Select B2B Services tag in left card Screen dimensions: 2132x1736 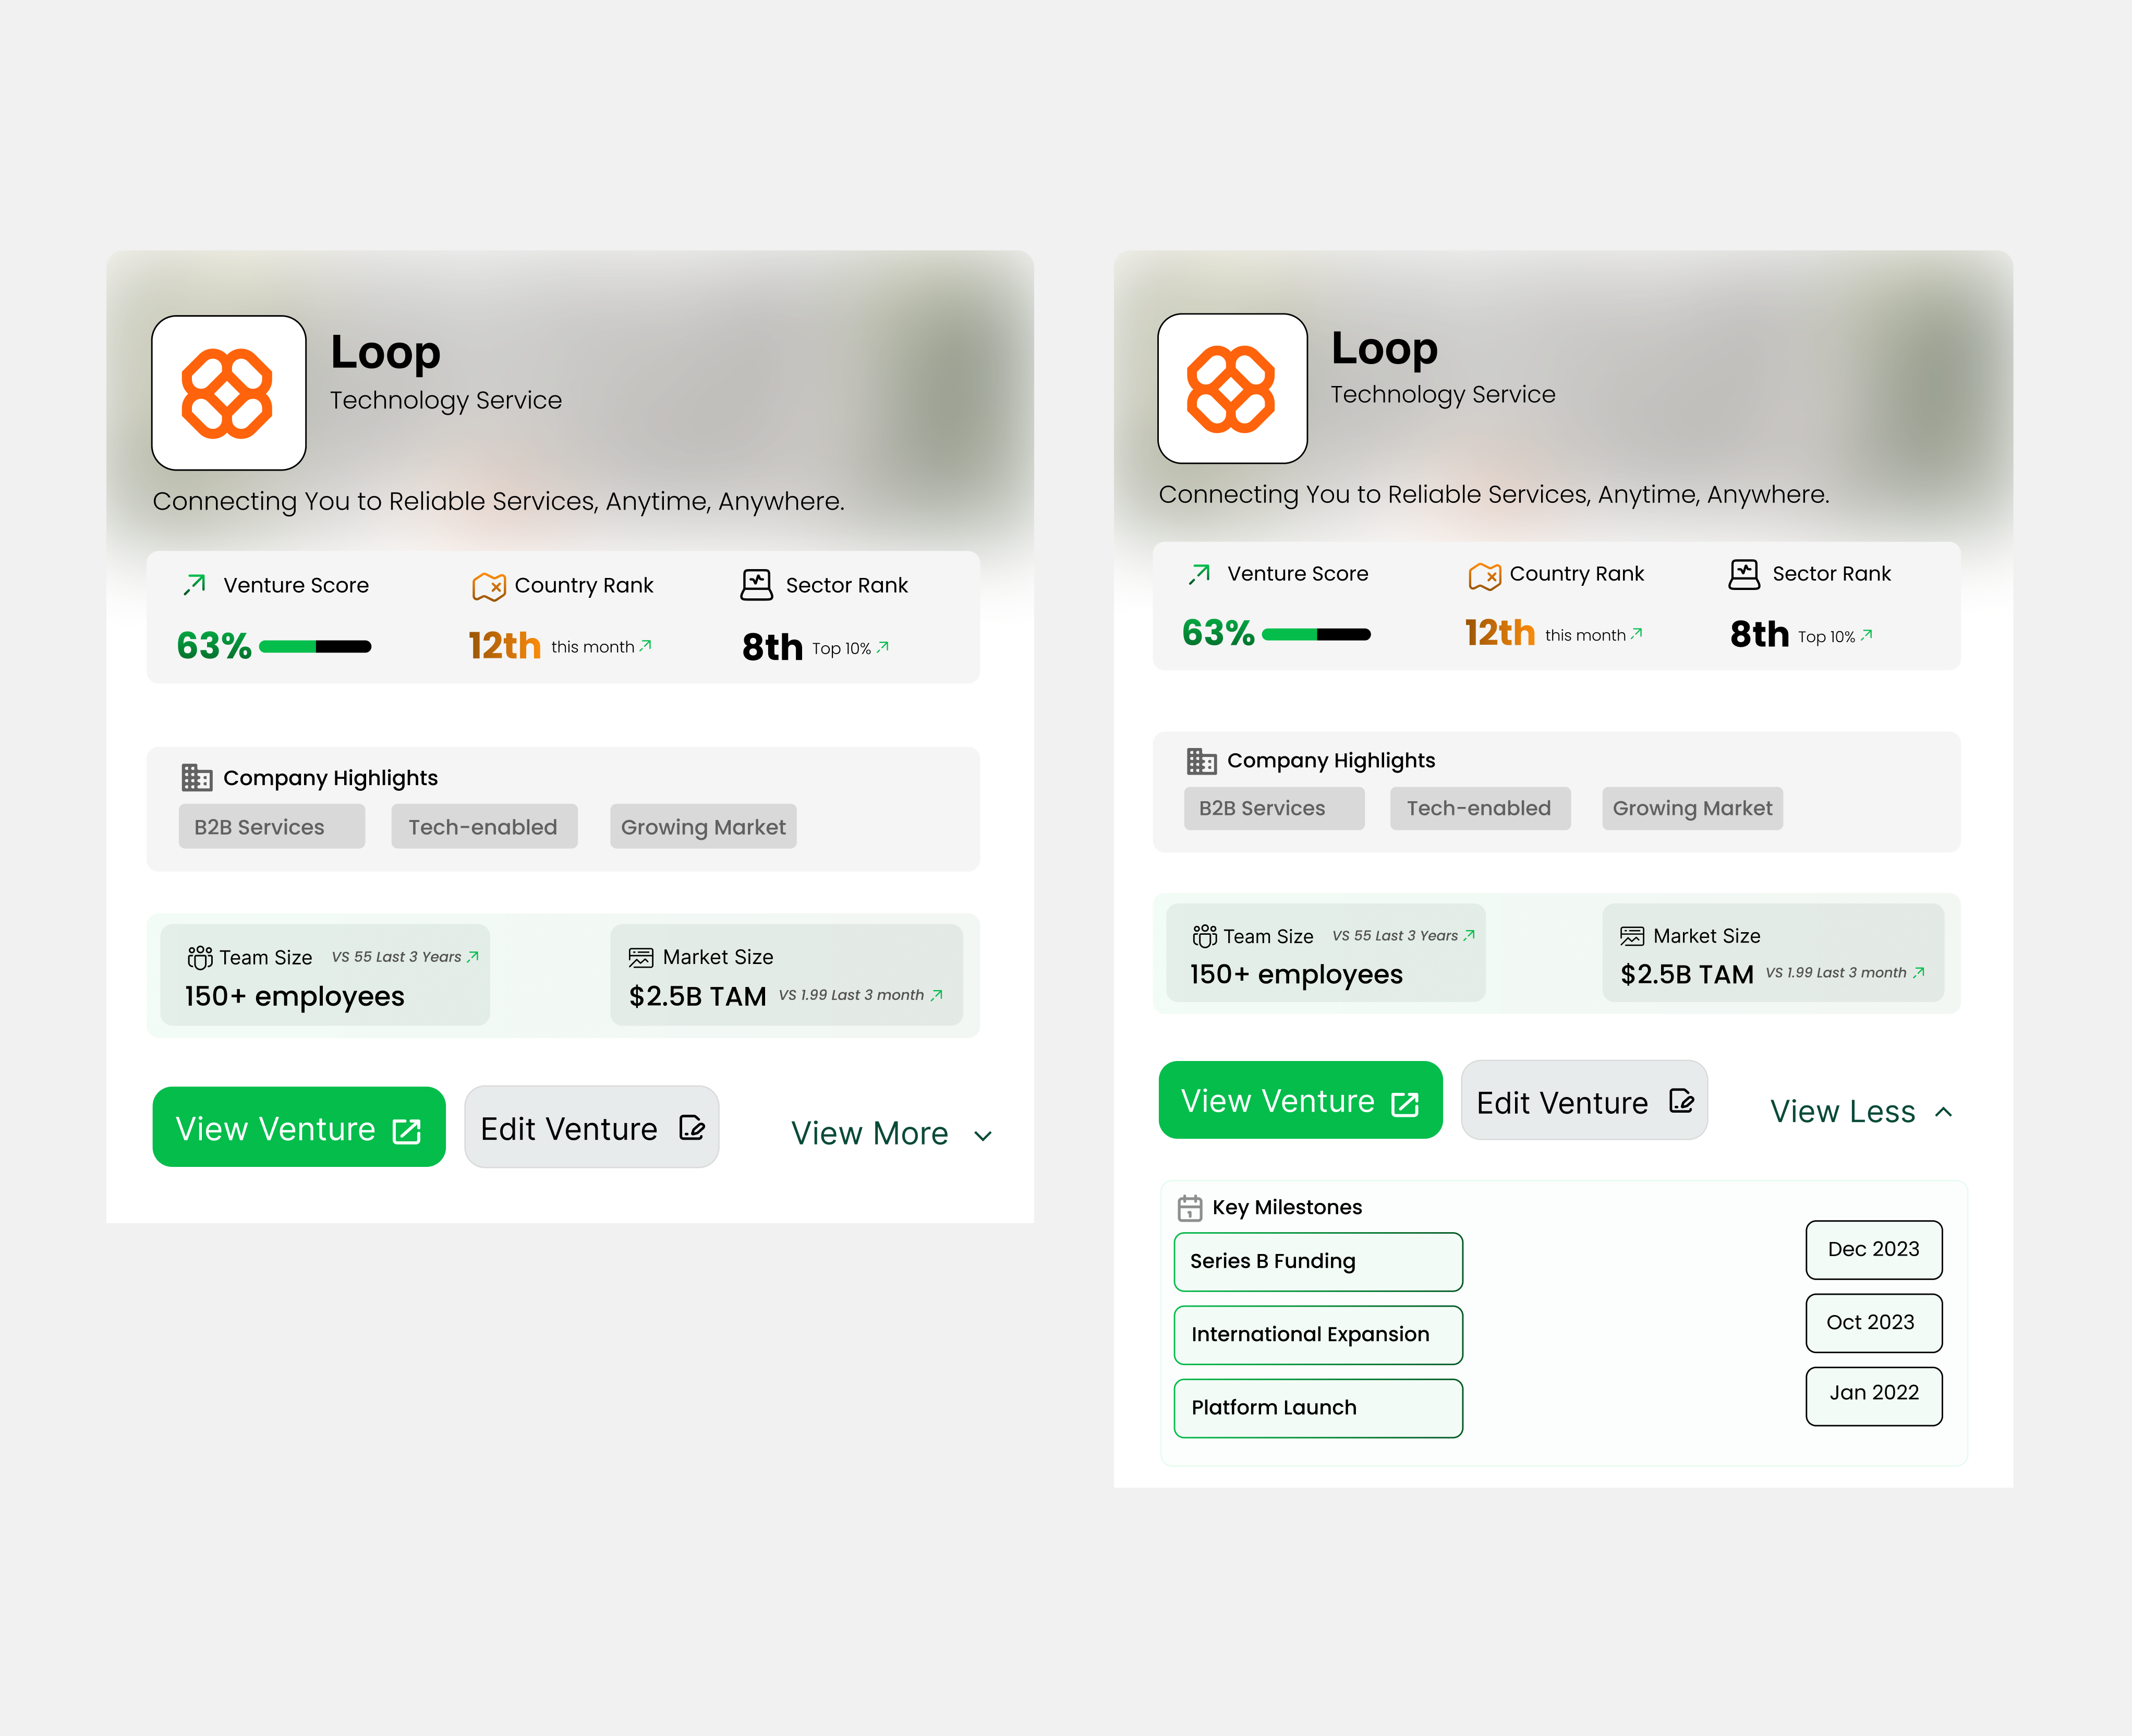tap(272, 827)
